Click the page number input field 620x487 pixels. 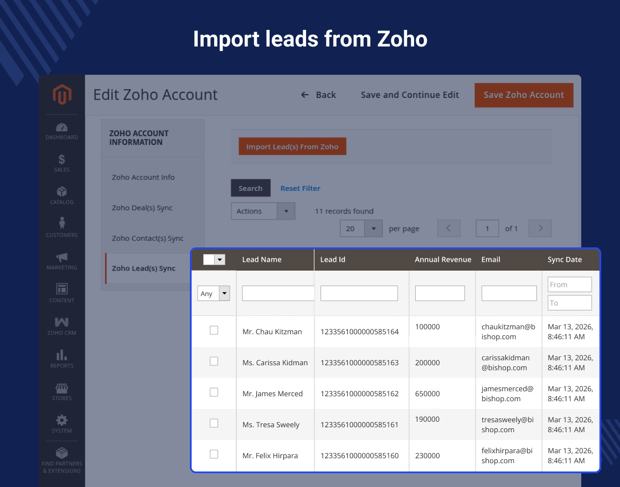(x=487, y=229)
